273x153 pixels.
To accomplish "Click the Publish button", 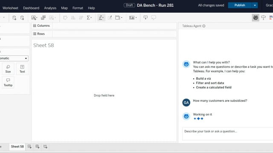I will click(240, 5).
